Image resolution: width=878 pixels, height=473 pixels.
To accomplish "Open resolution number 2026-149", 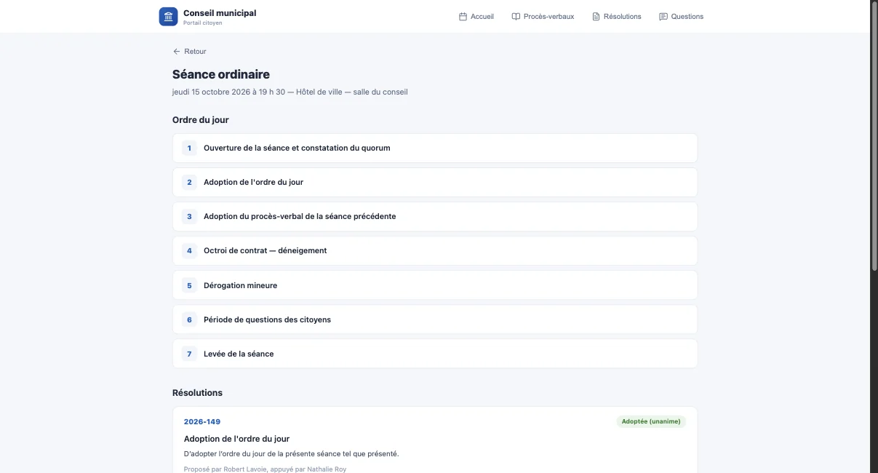I will pyautogui.click(x=202, y=422).
